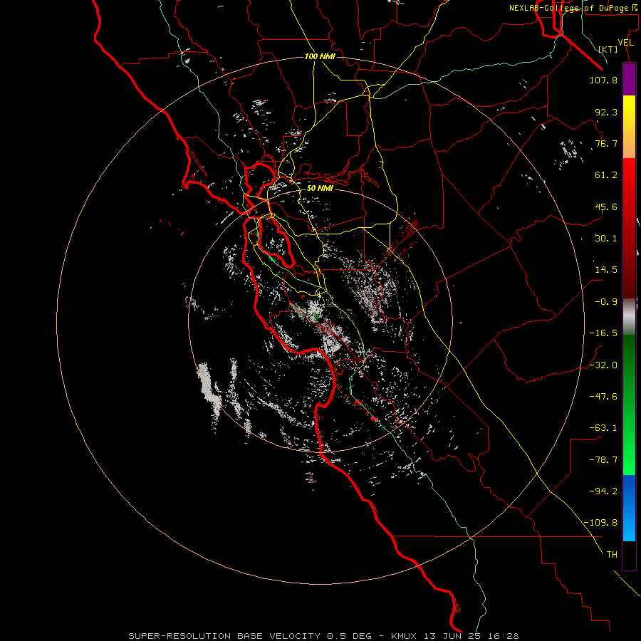Click the -94.2 velocity scale value
This screenshot has width=641, height=641.
[603, 491]
